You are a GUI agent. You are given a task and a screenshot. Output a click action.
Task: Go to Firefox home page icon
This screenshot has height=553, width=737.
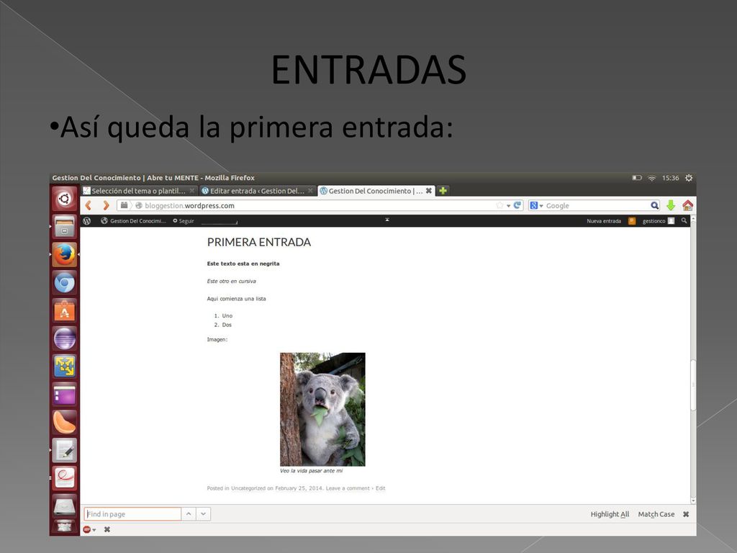pyautogui.click(x=687, y=205)
